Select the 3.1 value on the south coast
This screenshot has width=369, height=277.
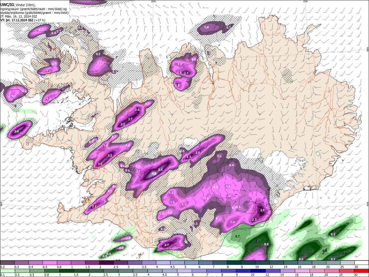pyautogui.click(x=167, y=245)
